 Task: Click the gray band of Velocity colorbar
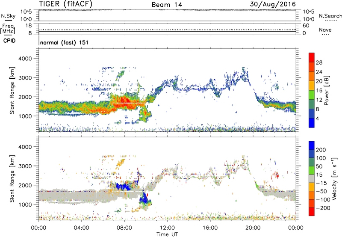312,178
